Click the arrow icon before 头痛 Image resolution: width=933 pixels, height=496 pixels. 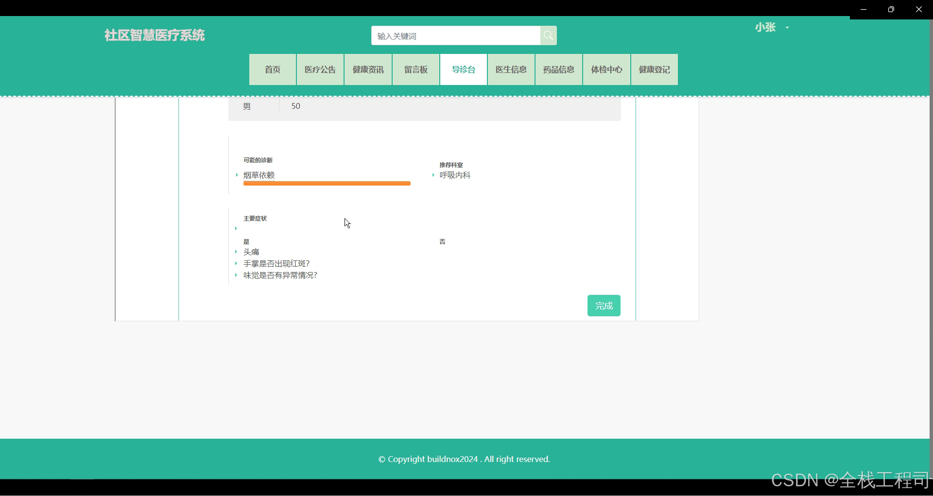point(237,252)
